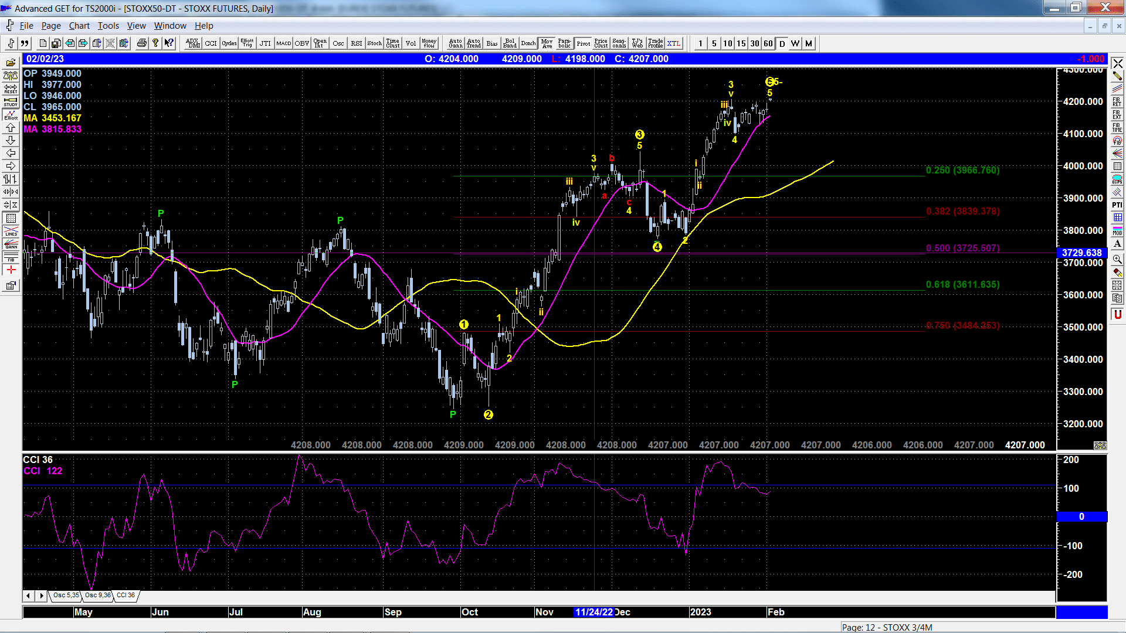1126x633 pixels.
Task: Add the CCI indicator from toolbar
Action: (211, 43)
